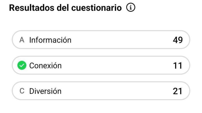The width and height of the screenshot is (202, 113).
Task: Choose the Información answer option
Action: [101, 40]
